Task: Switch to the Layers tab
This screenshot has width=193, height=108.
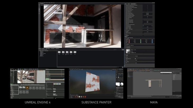Action: pos(129,4)
